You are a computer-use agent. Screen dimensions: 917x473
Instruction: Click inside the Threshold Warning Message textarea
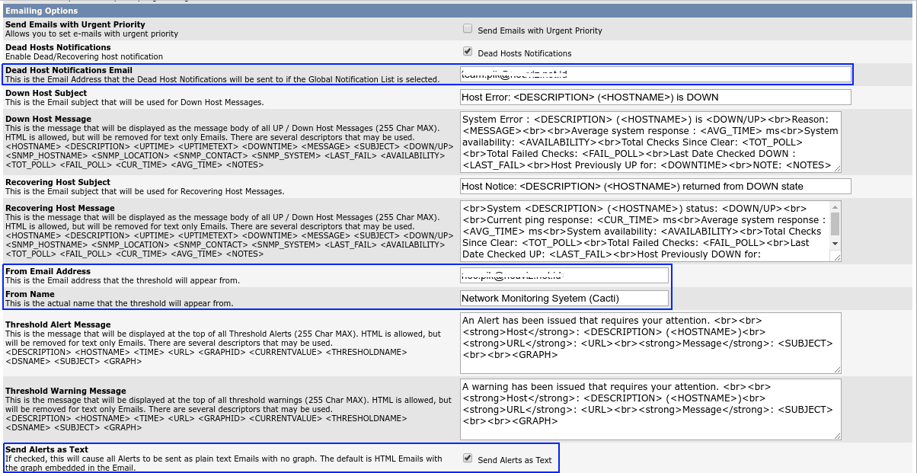647,407
